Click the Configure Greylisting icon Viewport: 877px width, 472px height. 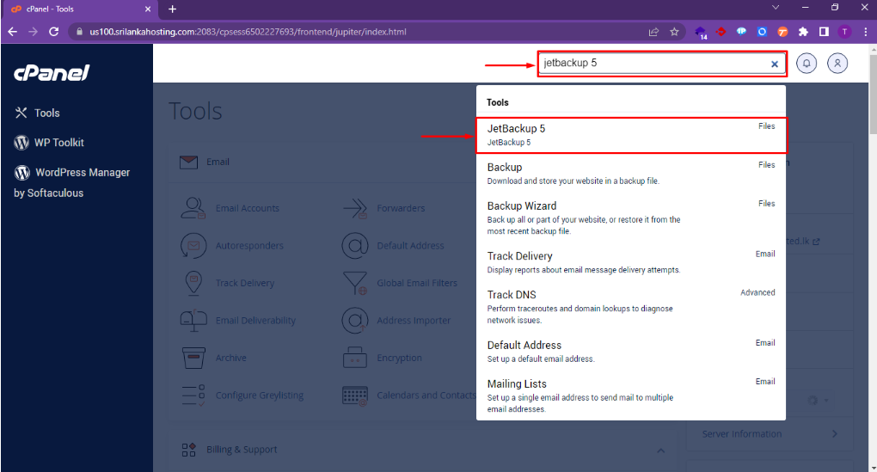tap(193, 395)
